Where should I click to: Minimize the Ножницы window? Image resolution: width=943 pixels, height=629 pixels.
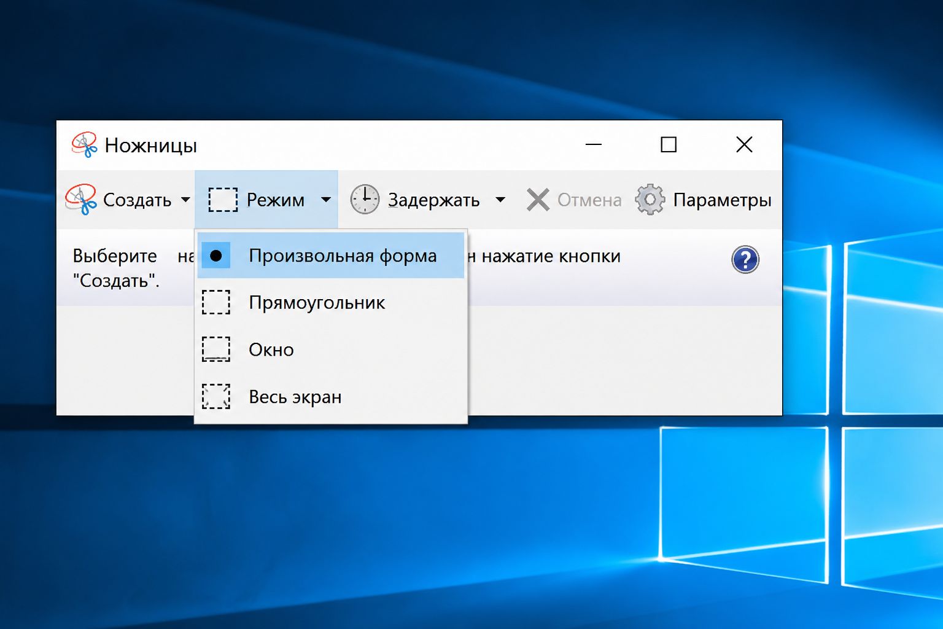click(594, 145)
